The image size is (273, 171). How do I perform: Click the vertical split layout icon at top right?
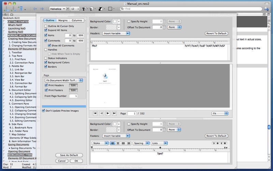265,14
